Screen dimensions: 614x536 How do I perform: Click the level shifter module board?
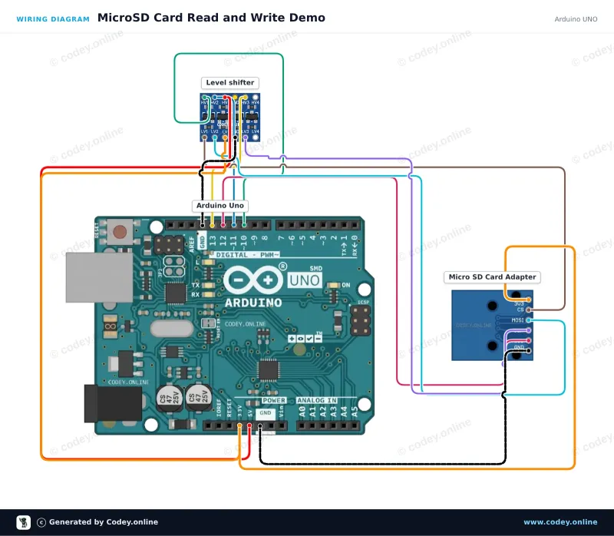tap(229, 117)
